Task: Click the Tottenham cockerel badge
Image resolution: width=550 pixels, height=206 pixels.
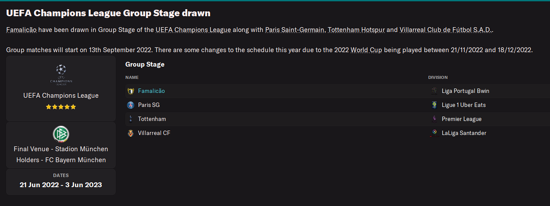Action: pyautogui.click(x=130, y=119)
